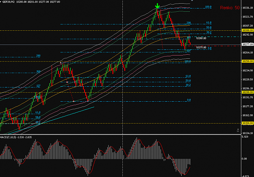Click the 10191.70 price axis label
This screenshot has height=177, width=254.
tap(247, 97)
